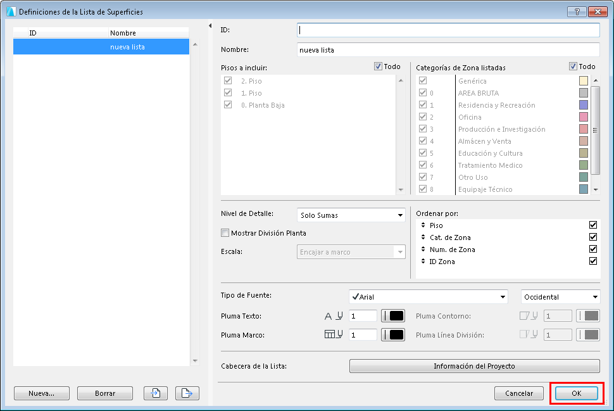The image size is (614, 411).
Task: Click the Producción e Investigación category row
Action: tap(503, 129)
